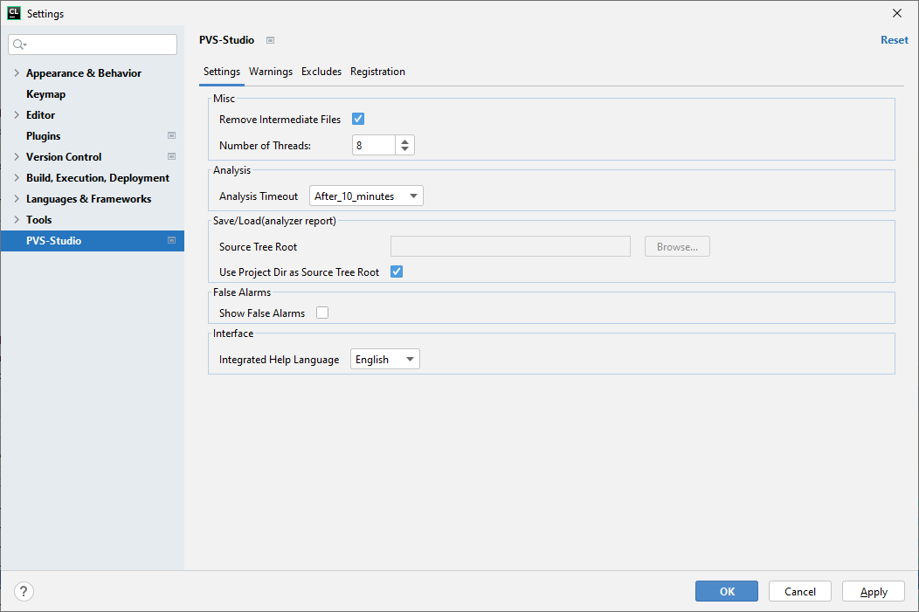The image size is (919, 612).
Task: Expand the Tools settings node
Action: click(17, 220)
